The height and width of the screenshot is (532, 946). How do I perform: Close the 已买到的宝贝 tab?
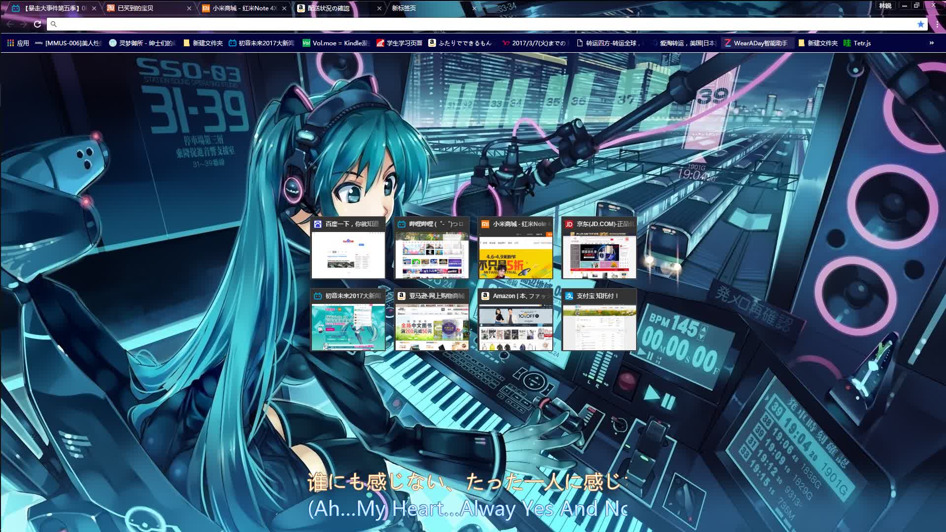[189, 8]
